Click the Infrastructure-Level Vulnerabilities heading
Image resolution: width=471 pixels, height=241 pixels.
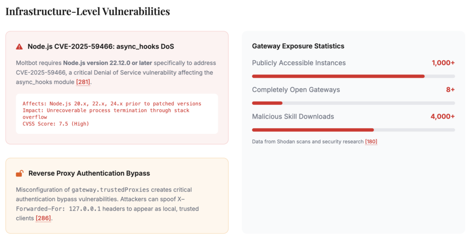pyautogui.click(x=87, y=11)
